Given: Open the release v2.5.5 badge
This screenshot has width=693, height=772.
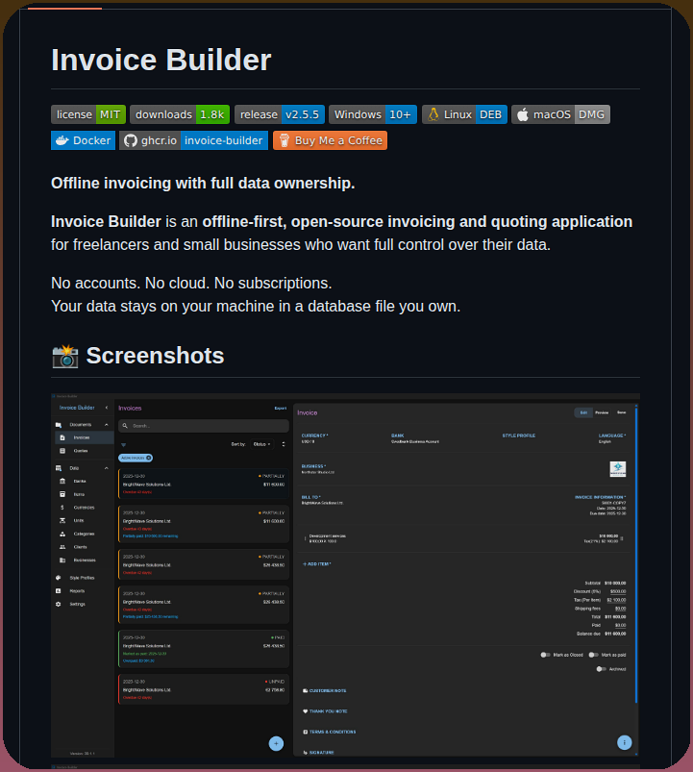Looking at the screenshot, I should coord(280,114).
